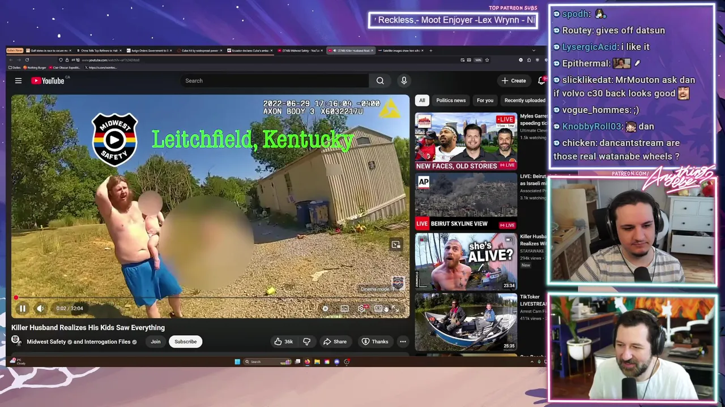The image size is (725, 407).
Task: Toggle Cinema mode in the player
Action: pyautogui.click(x=378, y=309)
